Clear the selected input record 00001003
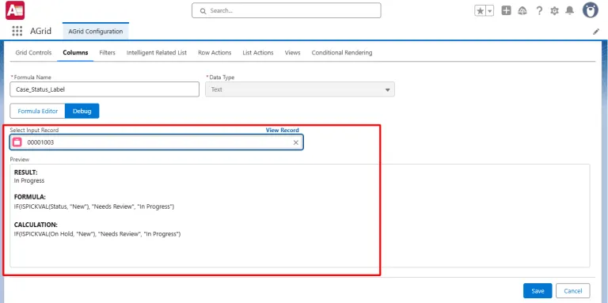 296,142
